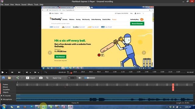The height and width of the screenshot is (109, 195).
Task: Click the GoDaddy logo in the preview
Action: click(x=56, y=19)
